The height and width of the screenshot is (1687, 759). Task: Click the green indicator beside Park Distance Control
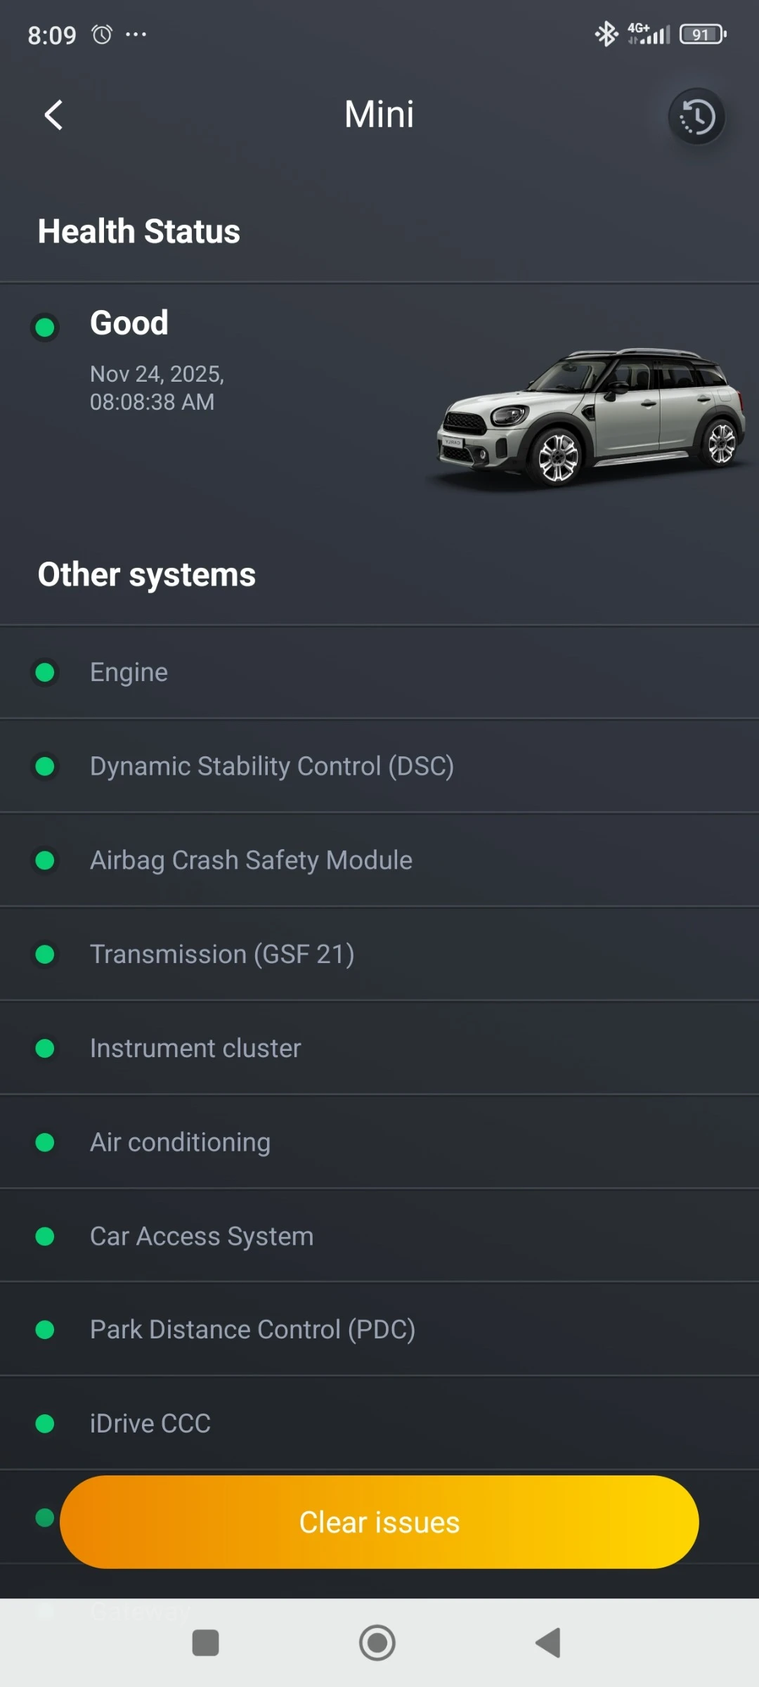[x=46, y=1329]
